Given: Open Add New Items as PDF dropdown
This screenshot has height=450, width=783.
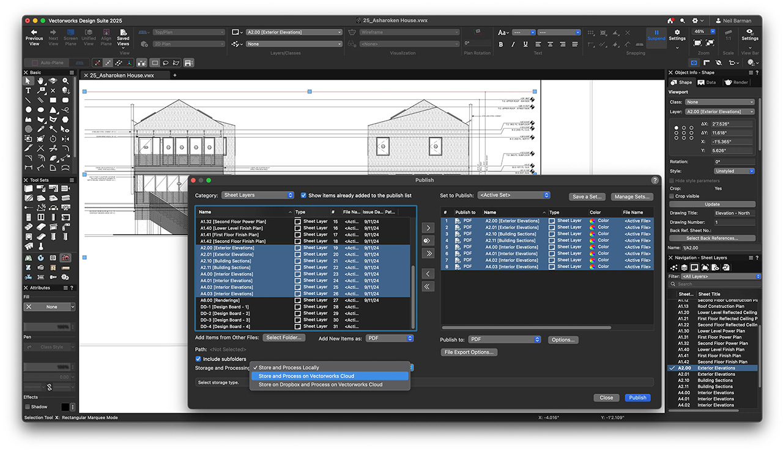Looking at the screenshot, I should click(390, 338).
